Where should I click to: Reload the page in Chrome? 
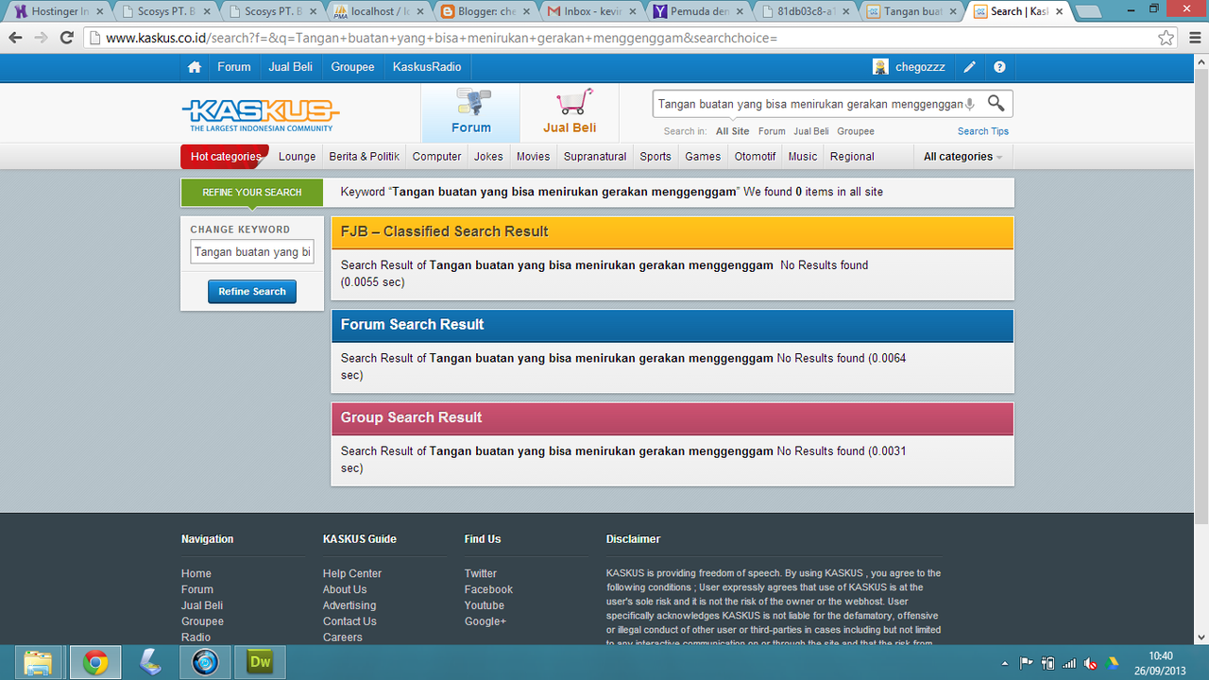pos(66,38)
